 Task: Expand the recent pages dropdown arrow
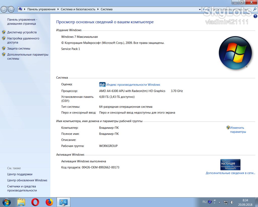(16, 10)
